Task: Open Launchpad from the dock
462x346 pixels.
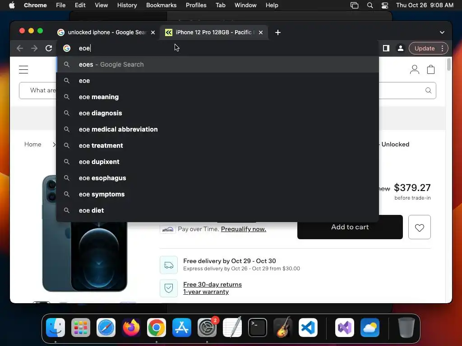Action: pyautogui.click(x=81, y=328)
